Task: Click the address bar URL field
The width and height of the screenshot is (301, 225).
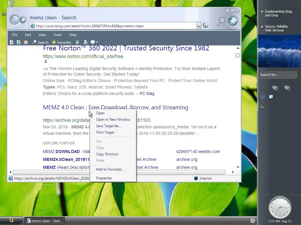Action: point(116,26)
